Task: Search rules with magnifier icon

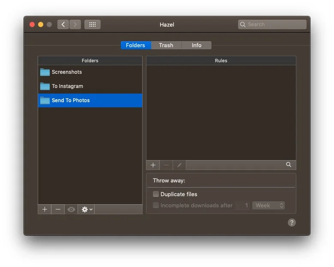Action: click(x=289, y=164)
